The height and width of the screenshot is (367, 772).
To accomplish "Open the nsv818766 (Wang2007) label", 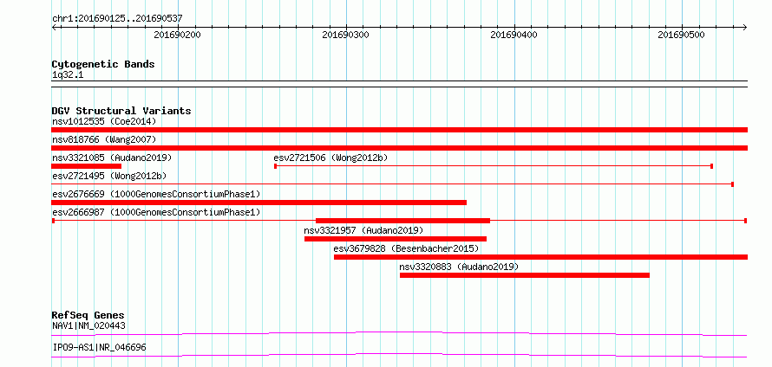I will pos(104,139).
